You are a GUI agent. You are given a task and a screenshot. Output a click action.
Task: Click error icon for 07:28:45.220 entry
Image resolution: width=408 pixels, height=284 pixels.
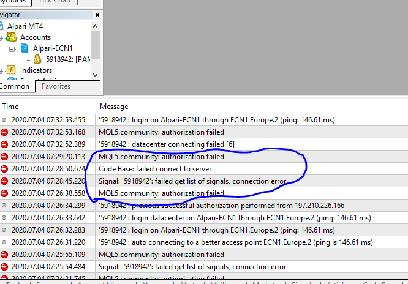click(x=4, y=181)
